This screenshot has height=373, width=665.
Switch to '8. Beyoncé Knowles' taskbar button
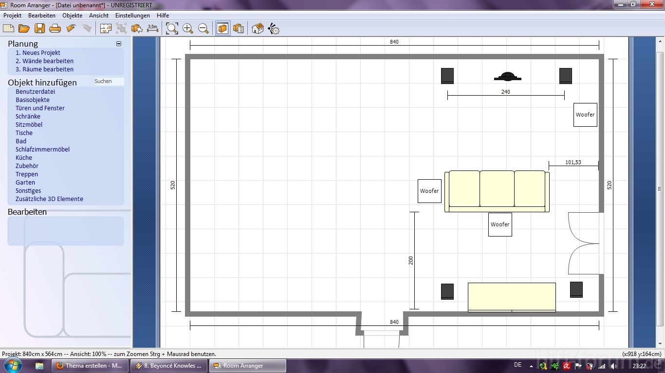pos(169,366)
